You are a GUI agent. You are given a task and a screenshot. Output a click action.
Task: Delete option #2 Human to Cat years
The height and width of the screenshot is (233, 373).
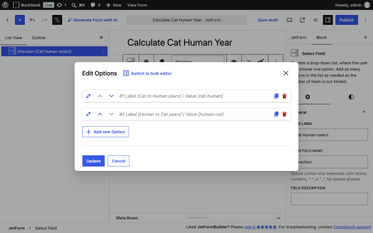pos(284,114)
